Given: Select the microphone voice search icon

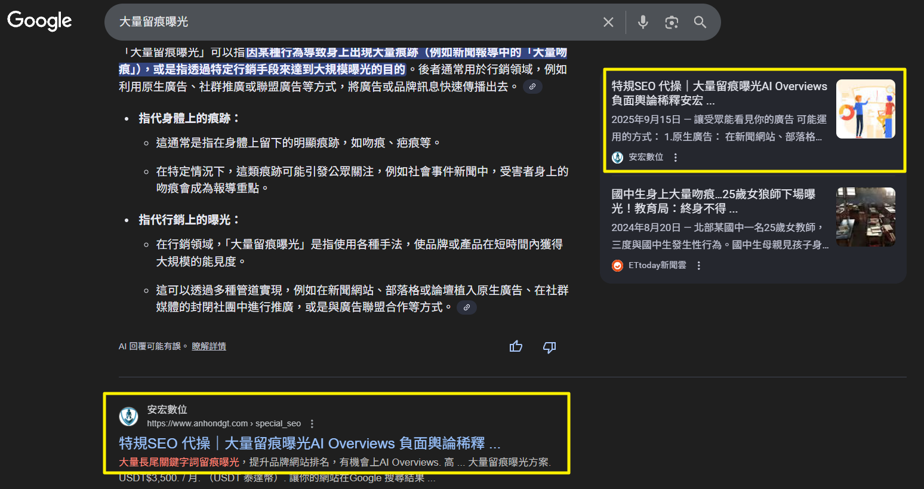Looking at the screenshot, I should point(642,22).
